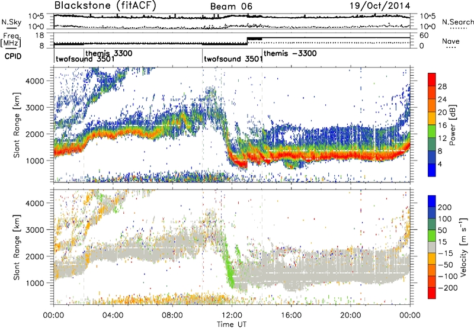This screenshot has height=328, width=474.
Task: Click the first 'twofsound 3501' CPID label
Action: pyautogui.click(x=85, y=59)
